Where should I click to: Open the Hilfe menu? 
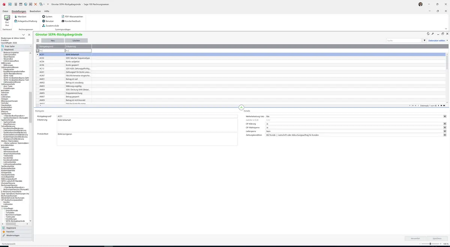[x=47, y=11]
